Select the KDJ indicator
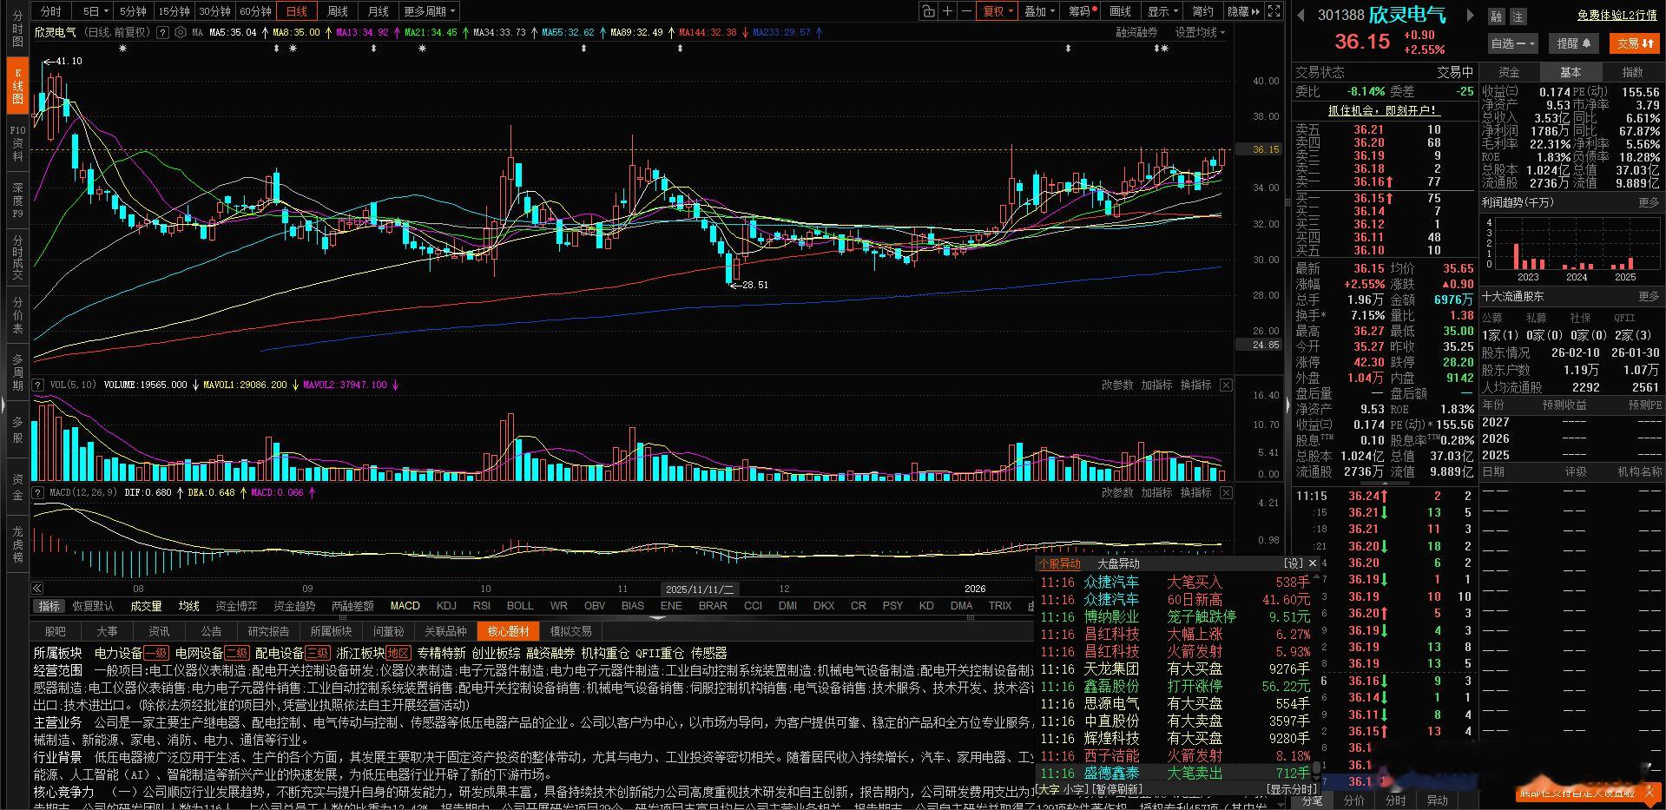 [446, 606]
